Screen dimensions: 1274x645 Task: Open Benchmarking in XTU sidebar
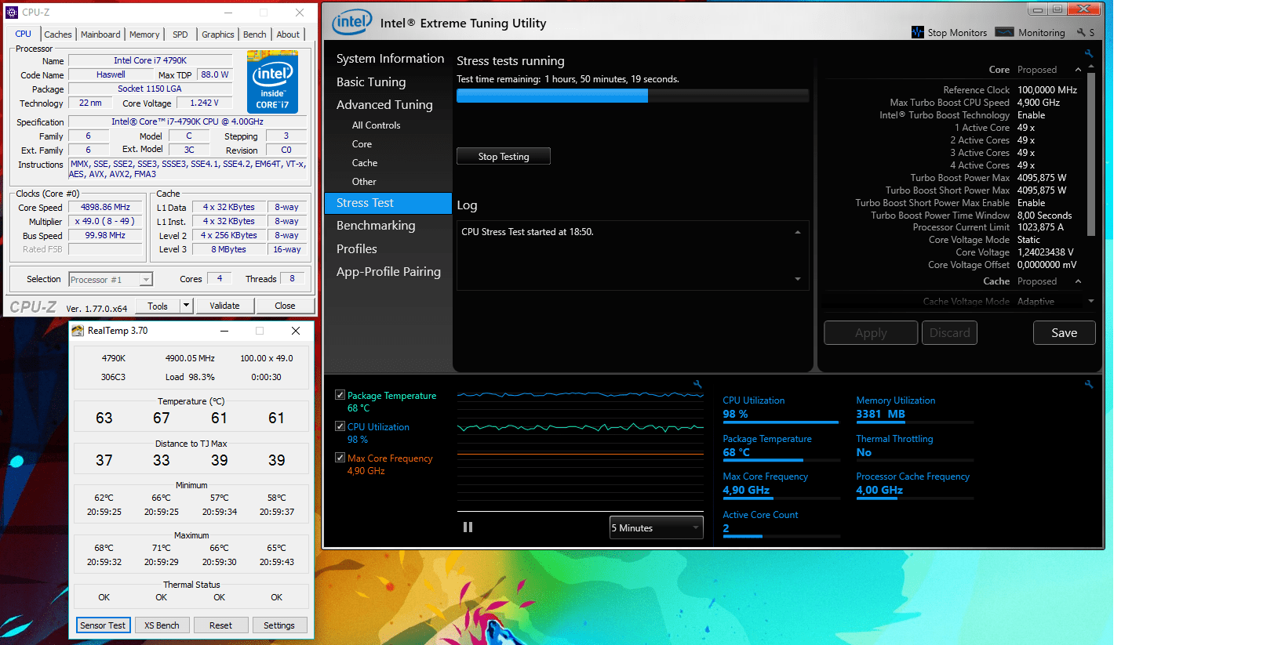click(376, 226)
